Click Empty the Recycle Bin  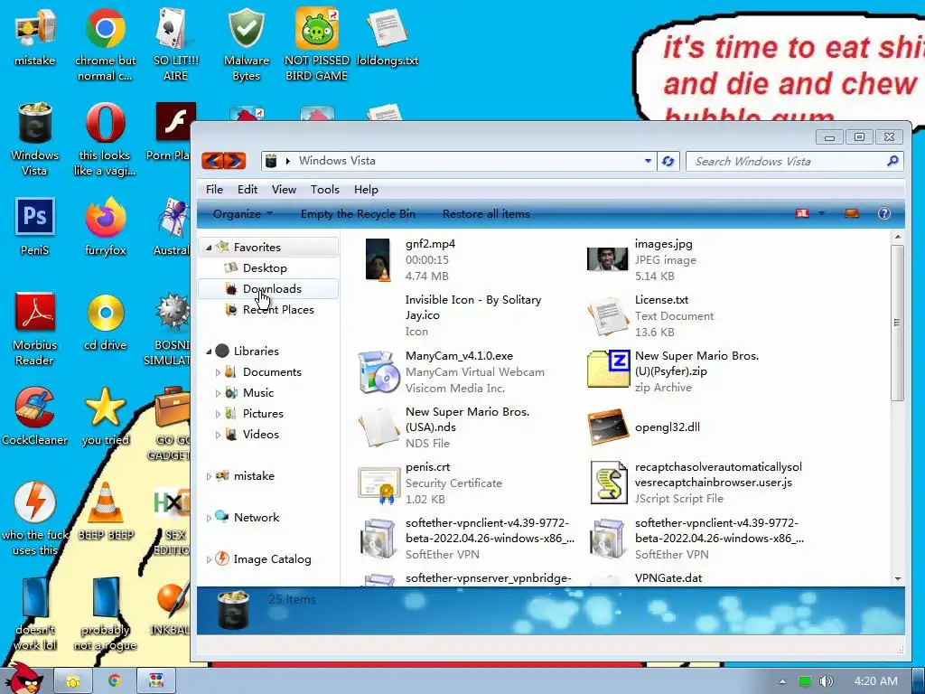pos(358,213)
